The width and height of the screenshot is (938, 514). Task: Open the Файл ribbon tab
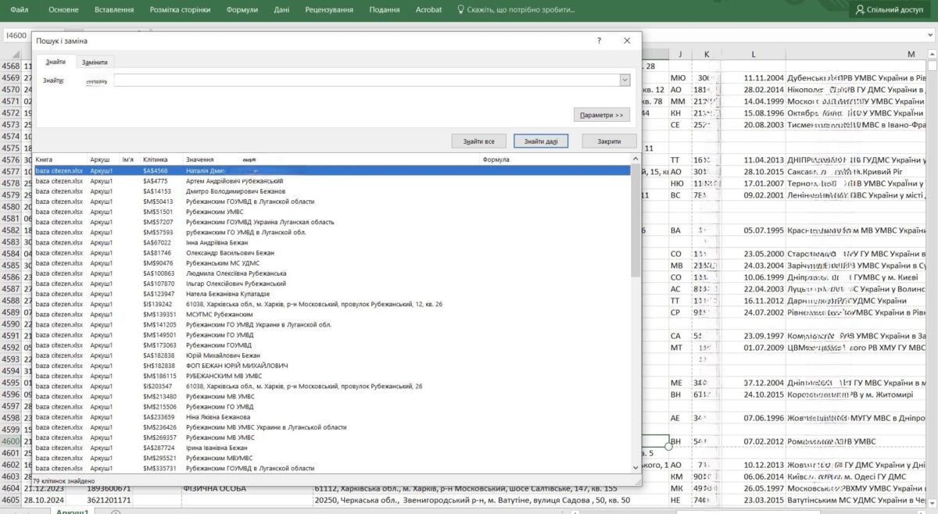click(20, 10)
